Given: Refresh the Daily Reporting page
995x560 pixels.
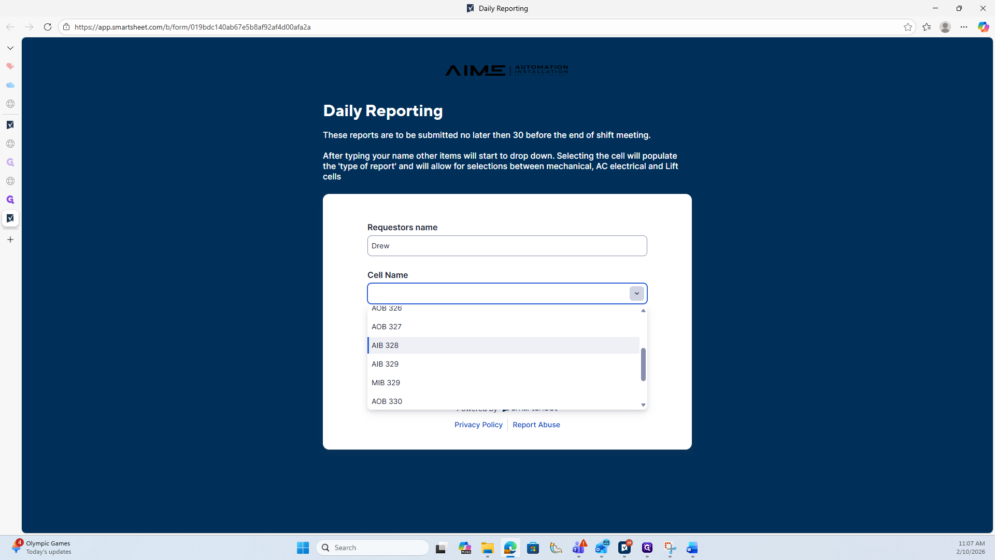Looking at the screenshot, I should 47,27.
